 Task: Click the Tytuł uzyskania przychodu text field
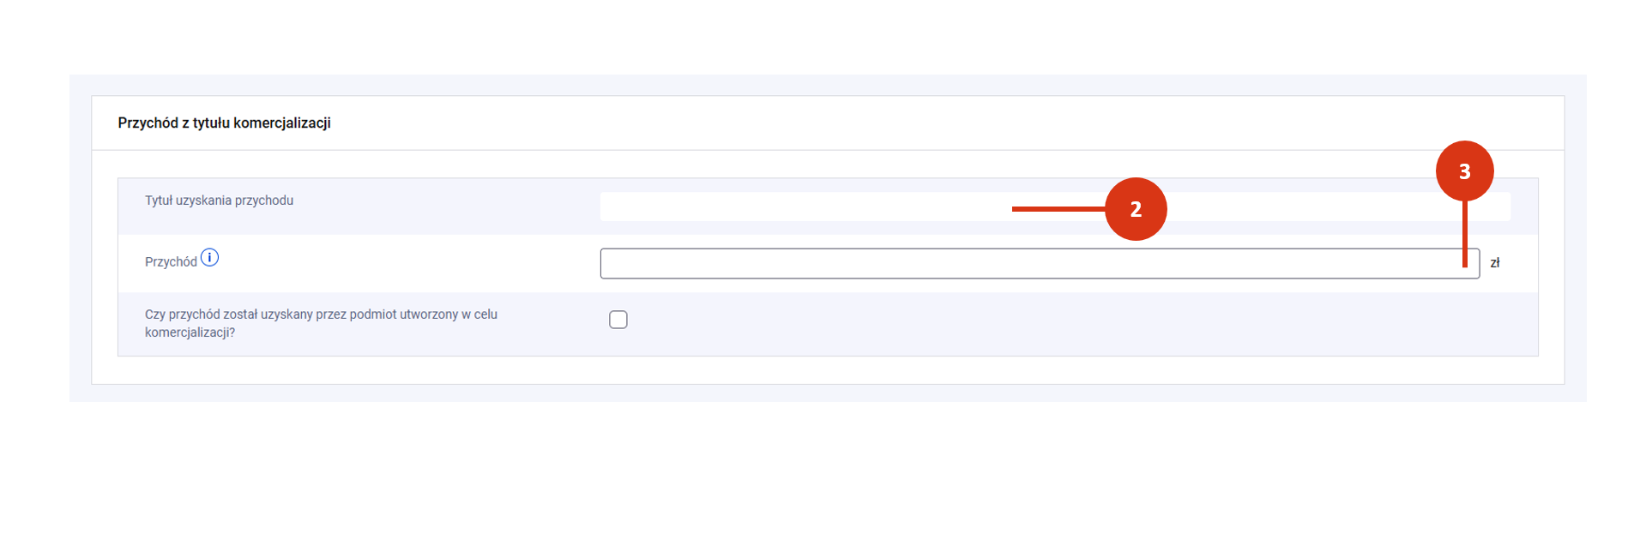(806, 207)
